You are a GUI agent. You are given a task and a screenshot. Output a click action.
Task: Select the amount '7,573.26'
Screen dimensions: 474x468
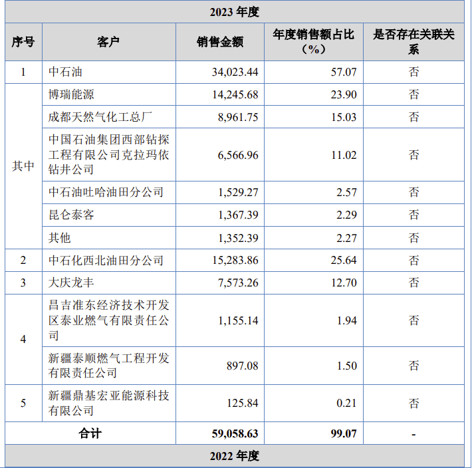[238, 283]
